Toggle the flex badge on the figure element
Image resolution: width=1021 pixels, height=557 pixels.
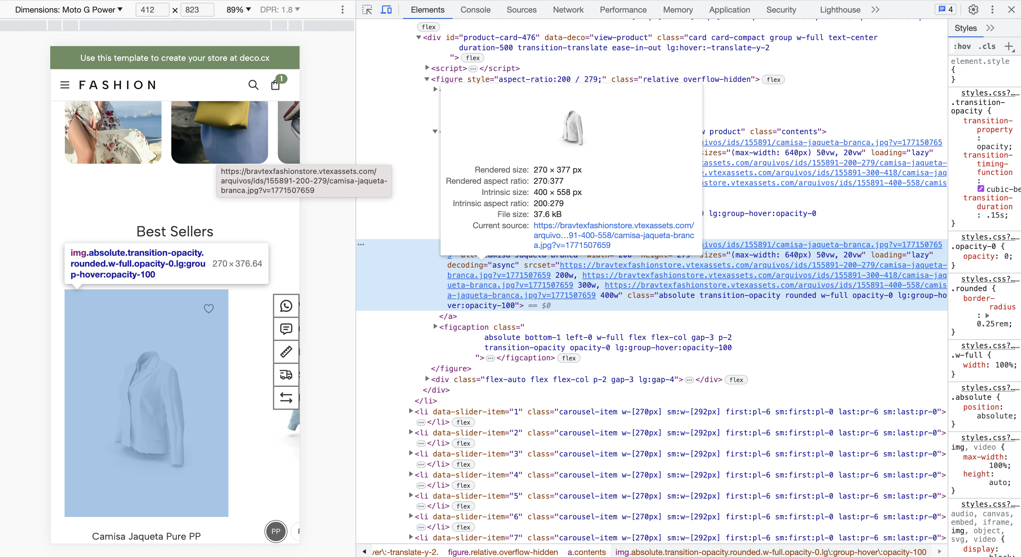773,79
